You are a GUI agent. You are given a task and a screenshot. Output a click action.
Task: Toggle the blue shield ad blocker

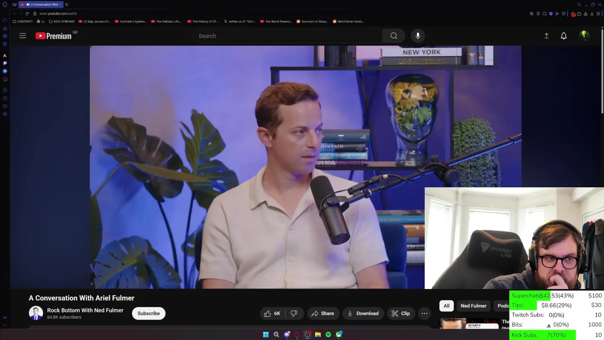click(x=551, y=14)
